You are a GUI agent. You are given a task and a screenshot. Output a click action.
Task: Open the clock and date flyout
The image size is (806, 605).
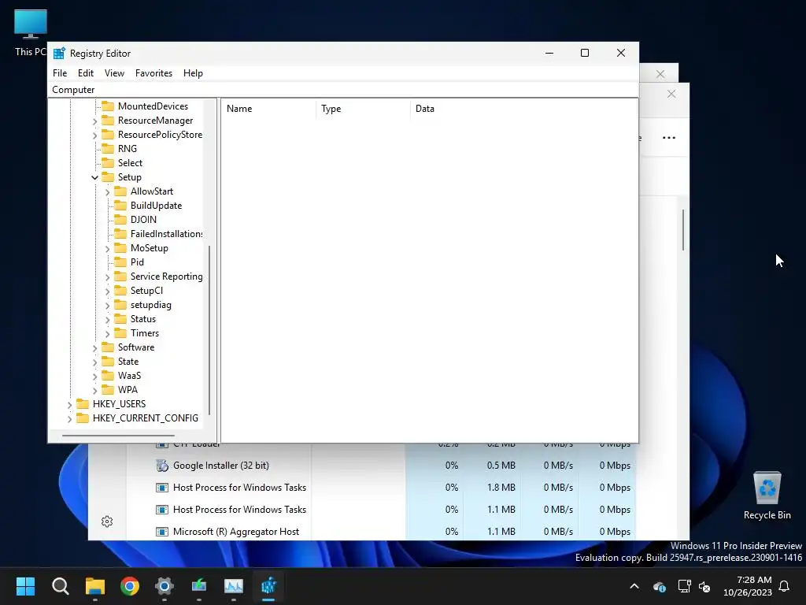(748, 586)
